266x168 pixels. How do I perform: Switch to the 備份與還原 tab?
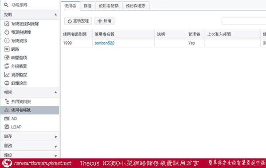point(136,6)
